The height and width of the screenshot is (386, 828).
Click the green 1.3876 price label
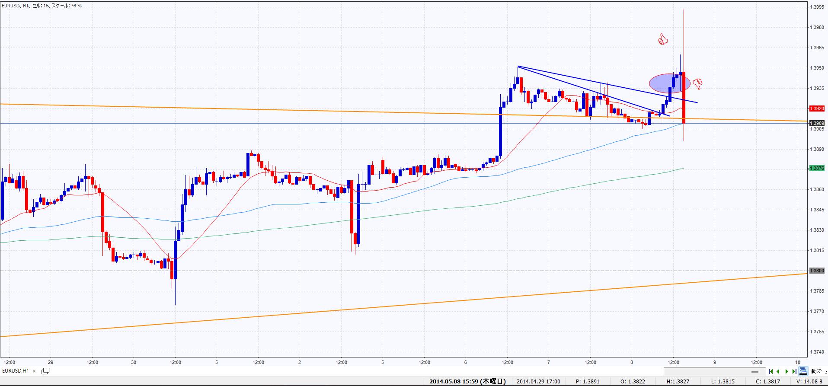(817, 168)
